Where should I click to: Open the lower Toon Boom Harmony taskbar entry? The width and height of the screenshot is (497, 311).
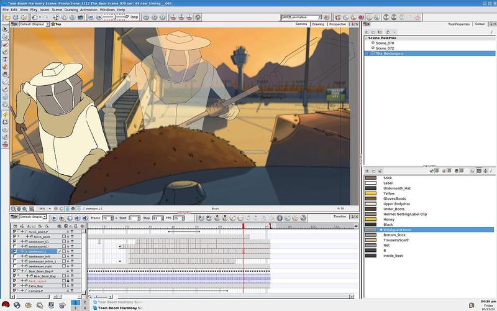pos(117,308)
